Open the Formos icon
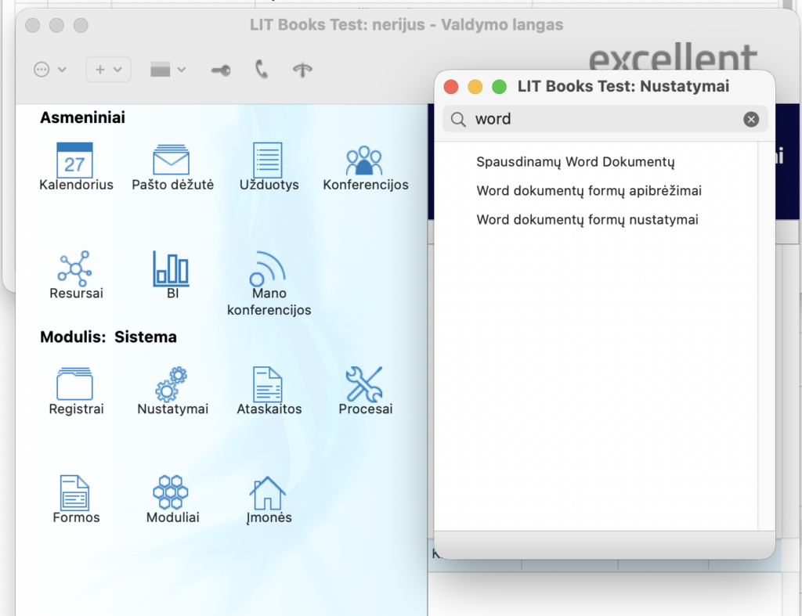Screen dimensions: 802x616 pyautogui.click(x=75, y=493)
